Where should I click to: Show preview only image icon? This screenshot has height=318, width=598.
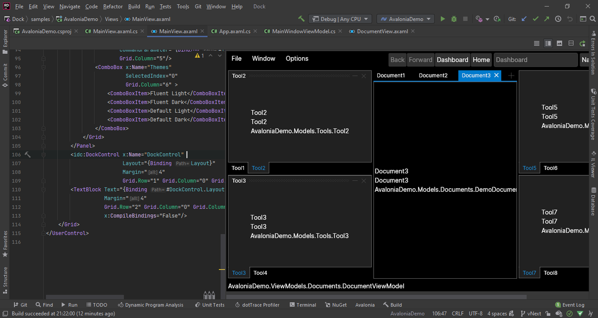560,43
